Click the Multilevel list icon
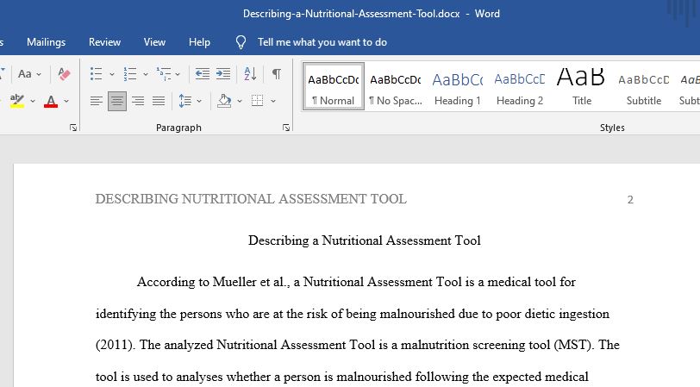Image resolution: width=700 pixels, height=387 pixels. [x=164, y=73]
